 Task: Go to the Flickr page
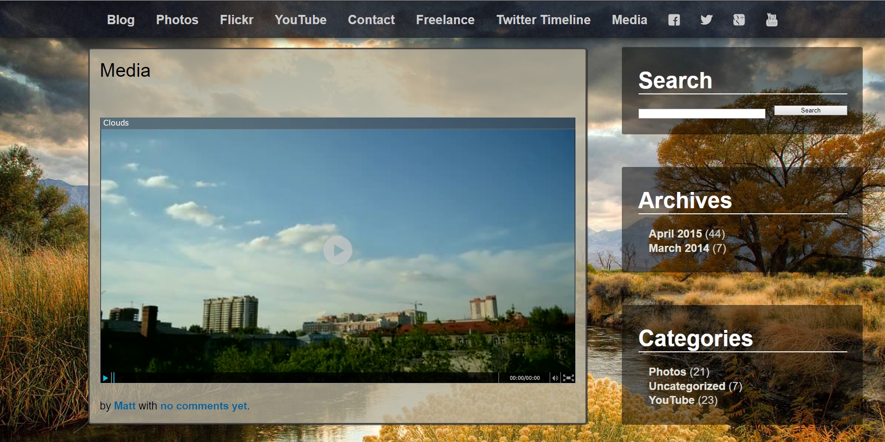click(x=237, y=20)
